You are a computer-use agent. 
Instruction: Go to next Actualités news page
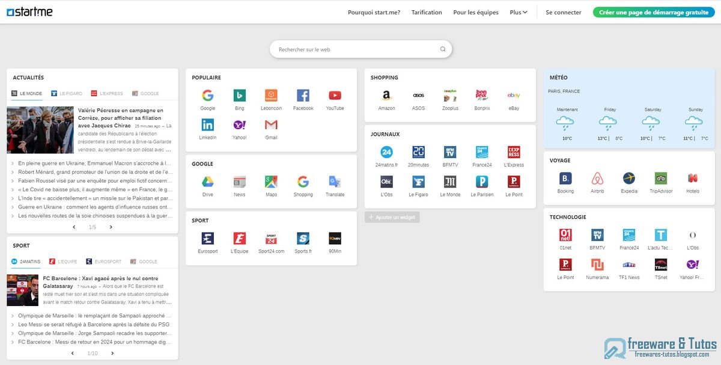tap(111, 227)
